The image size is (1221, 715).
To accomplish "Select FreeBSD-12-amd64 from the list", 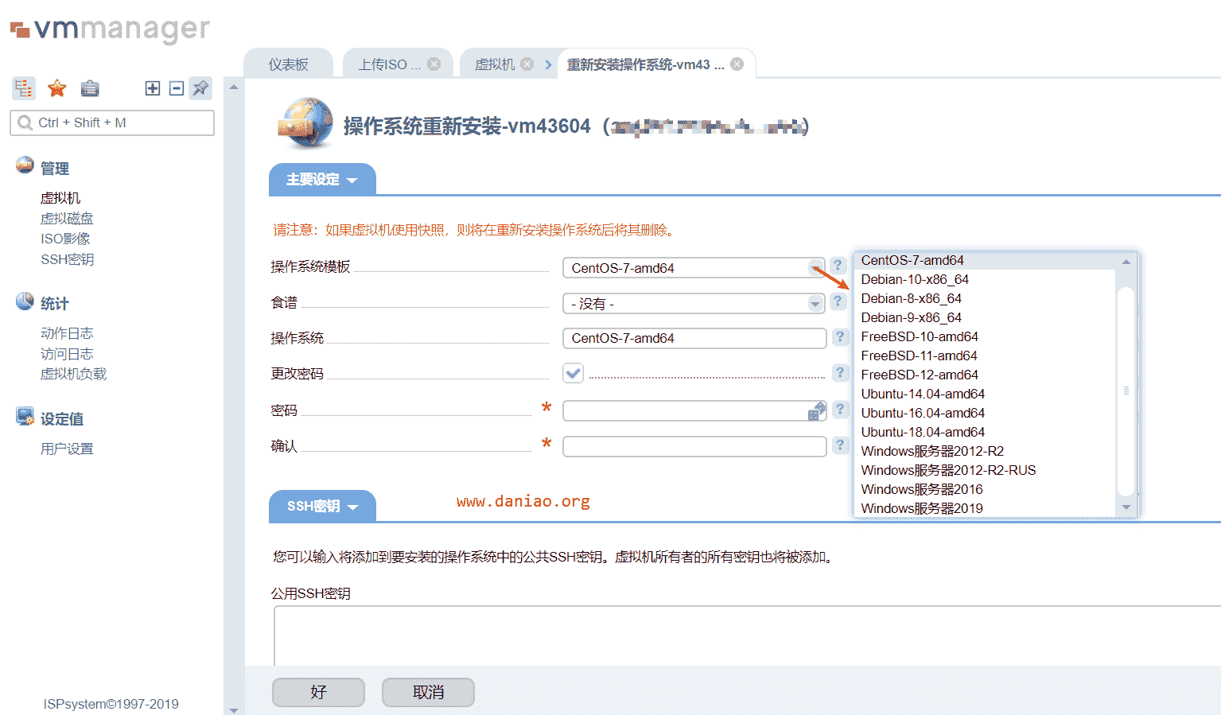I will [x=984, y=375].
